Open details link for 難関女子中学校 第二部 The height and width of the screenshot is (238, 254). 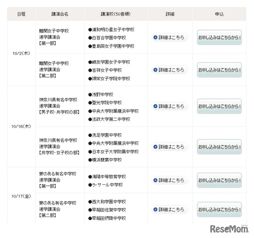pyautogui.click(x=169, y=70)
